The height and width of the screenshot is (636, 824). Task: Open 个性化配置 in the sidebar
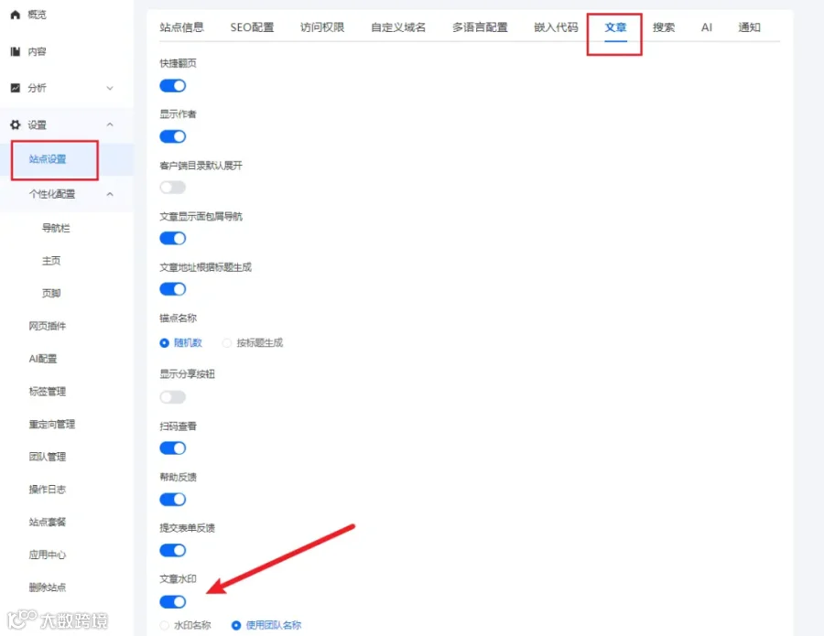52,194
